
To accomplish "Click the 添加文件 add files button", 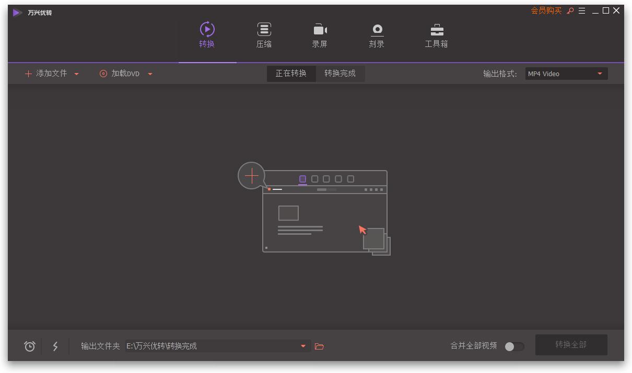I will (46, 74).
